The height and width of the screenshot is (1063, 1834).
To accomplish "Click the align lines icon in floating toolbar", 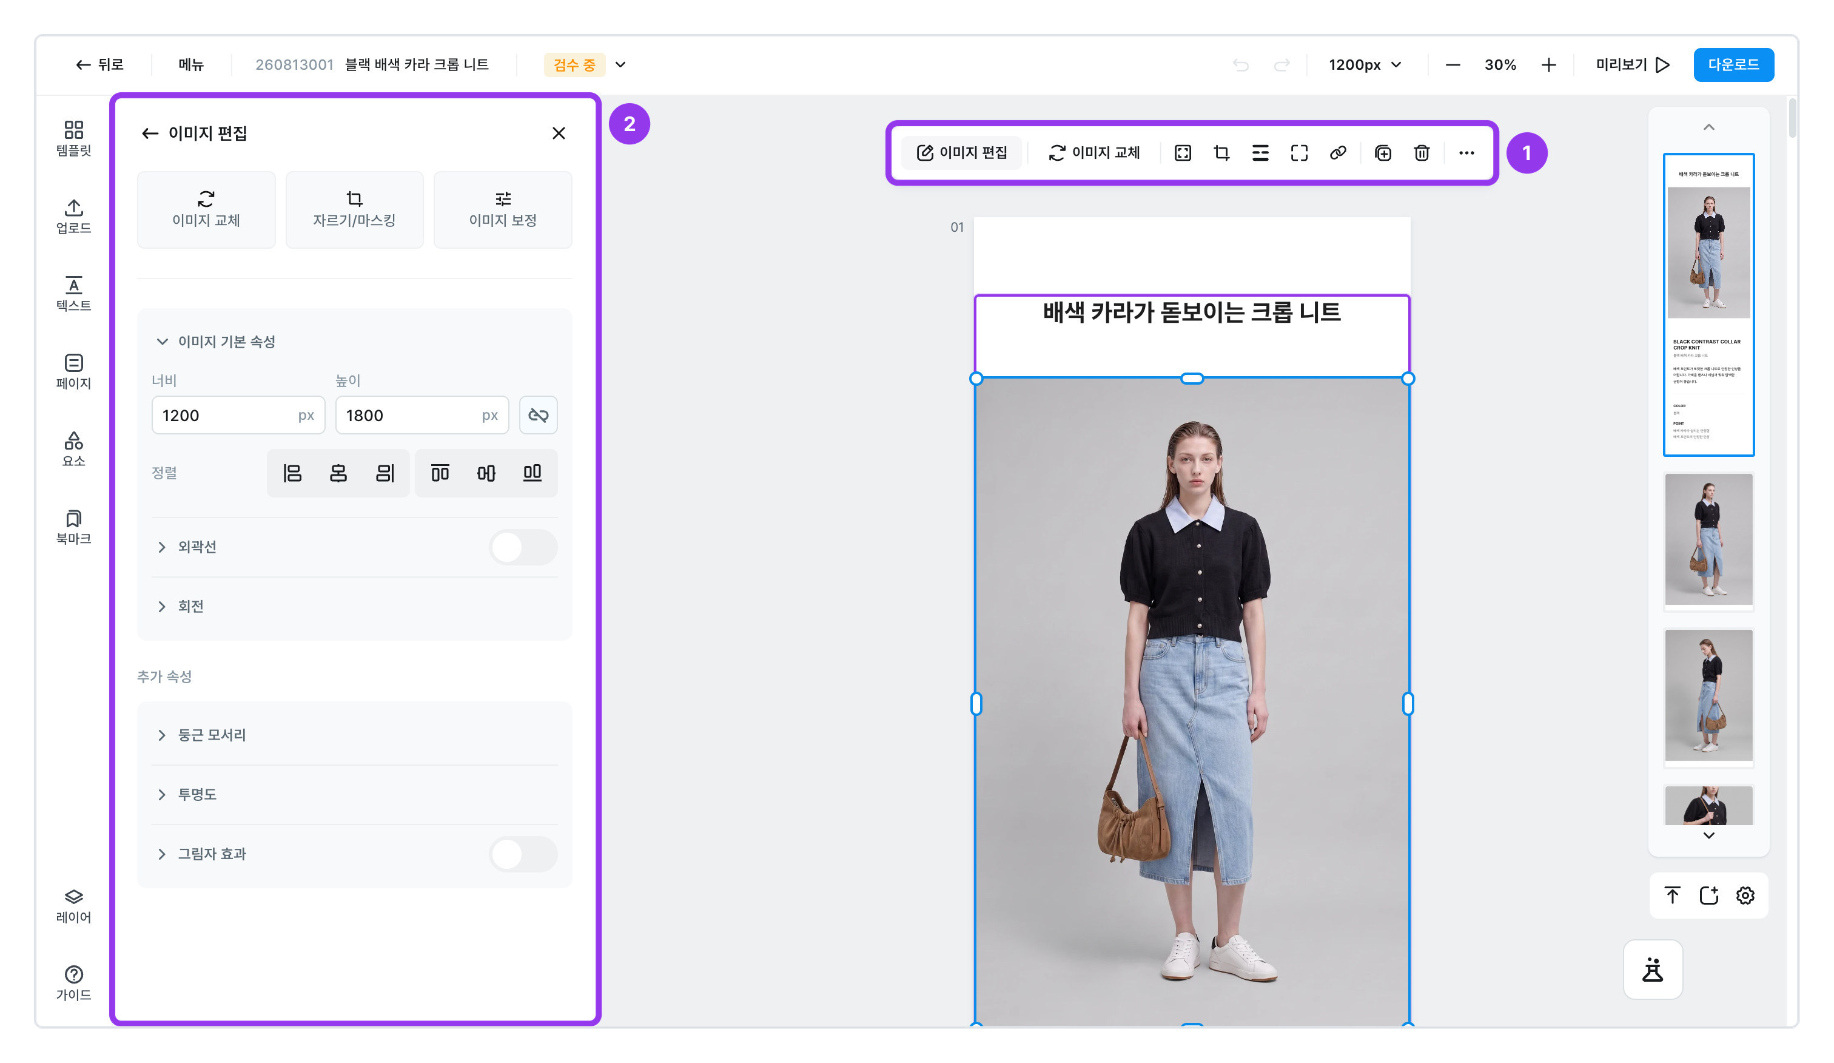I will coord(1260,153).
